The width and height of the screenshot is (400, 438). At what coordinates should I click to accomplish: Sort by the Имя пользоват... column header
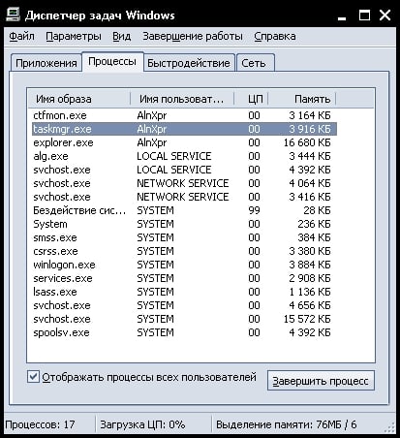click(182, 99)
